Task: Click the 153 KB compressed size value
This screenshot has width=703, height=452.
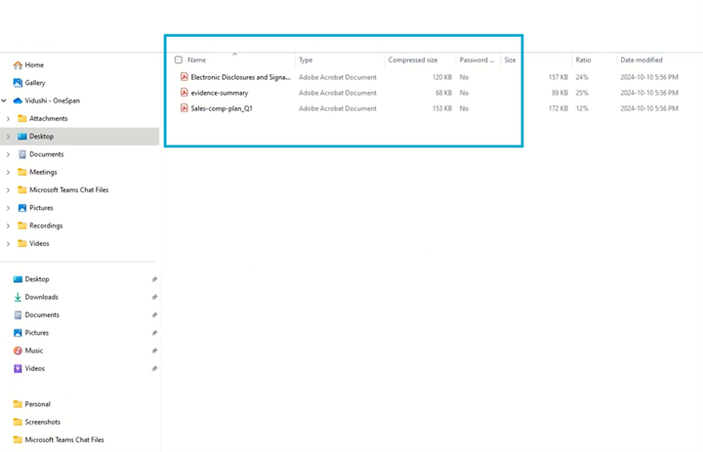Action: (442, 108)
